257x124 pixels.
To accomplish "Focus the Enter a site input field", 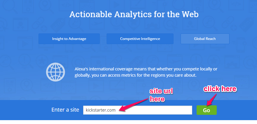I will [x=154, y=110].
